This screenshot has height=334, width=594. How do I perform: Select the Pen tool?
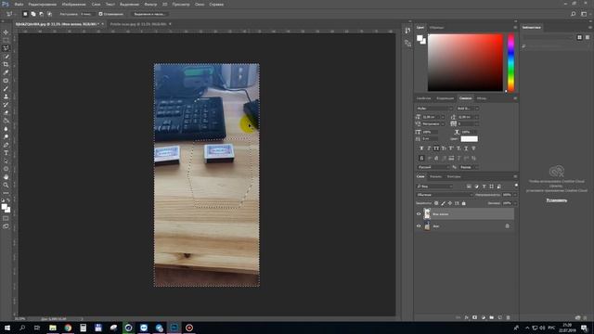(6, 145)
